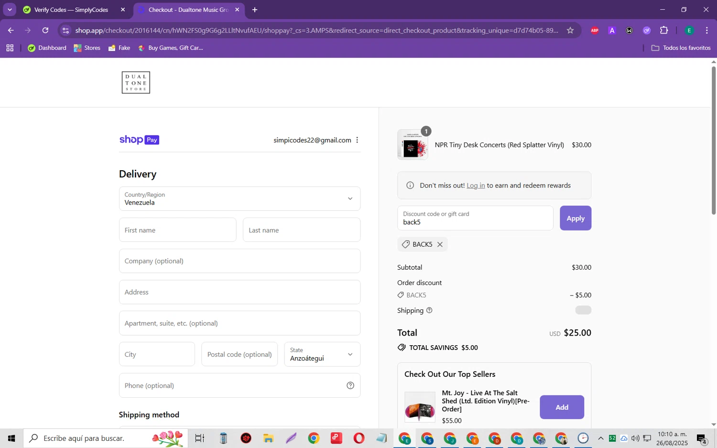This screenshot has height=448, width=717.
Task: View site information icon in address bar
Action: [x=66, y=30]
